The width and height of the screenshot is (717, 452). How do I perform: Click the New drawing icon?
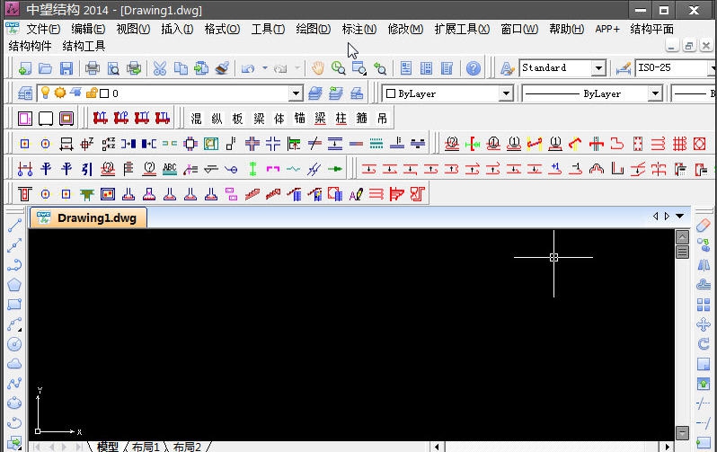click(24, 68)
